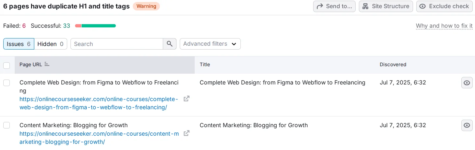This screenshot has height=150, width=475.
Task: Open the complete-web-design-from-figma URL link
Action: (x=99, y=103)
